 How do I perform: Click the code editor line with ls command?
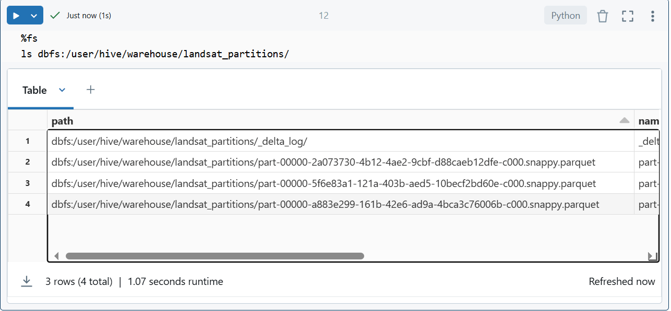[x=155, y=54]
